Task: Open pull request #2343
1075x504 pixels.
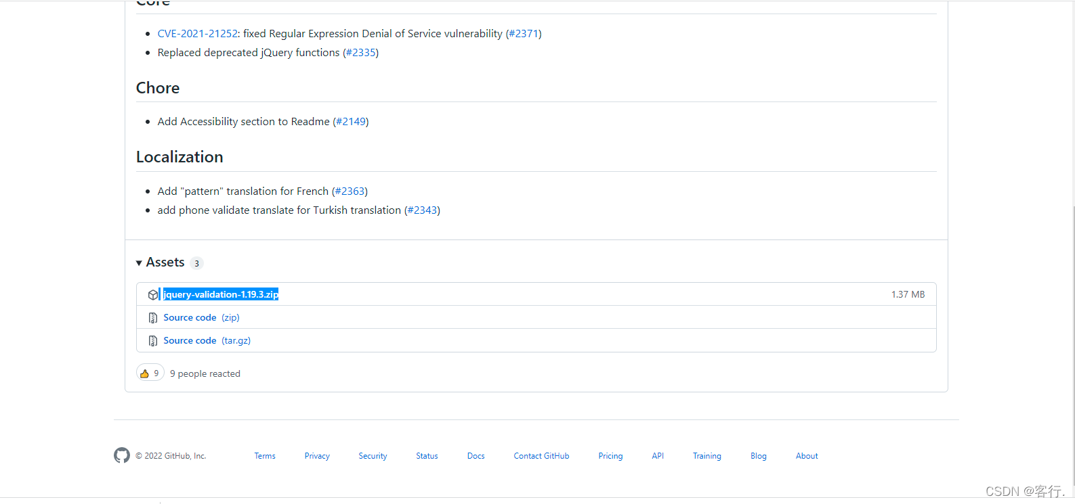Action: click(x=422, y=210)
